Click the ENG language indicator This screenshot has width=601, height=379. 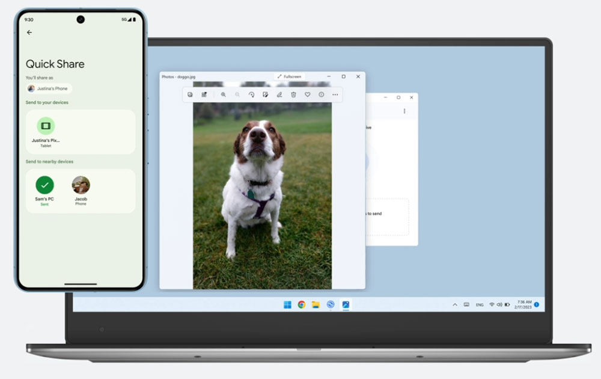tap(480, 305)
